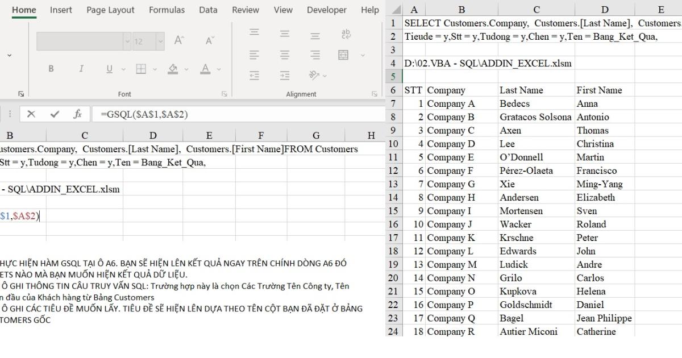The image size is (682, 358).
Task: Click cell 'Jean Philippe'
Action: tap(605, 318)
